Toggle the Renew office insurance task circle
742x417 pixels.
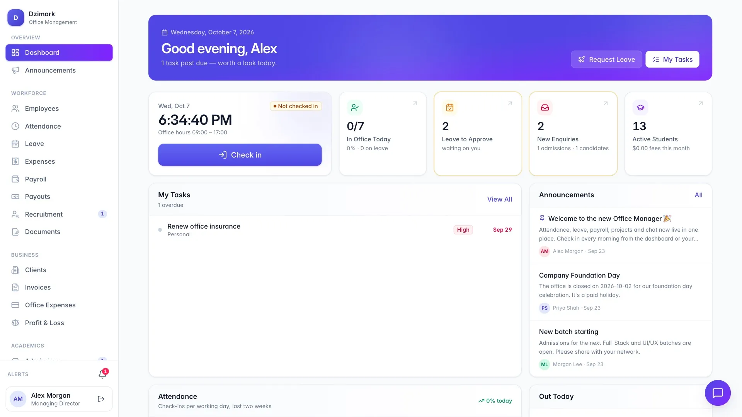(x=160, y=230)
